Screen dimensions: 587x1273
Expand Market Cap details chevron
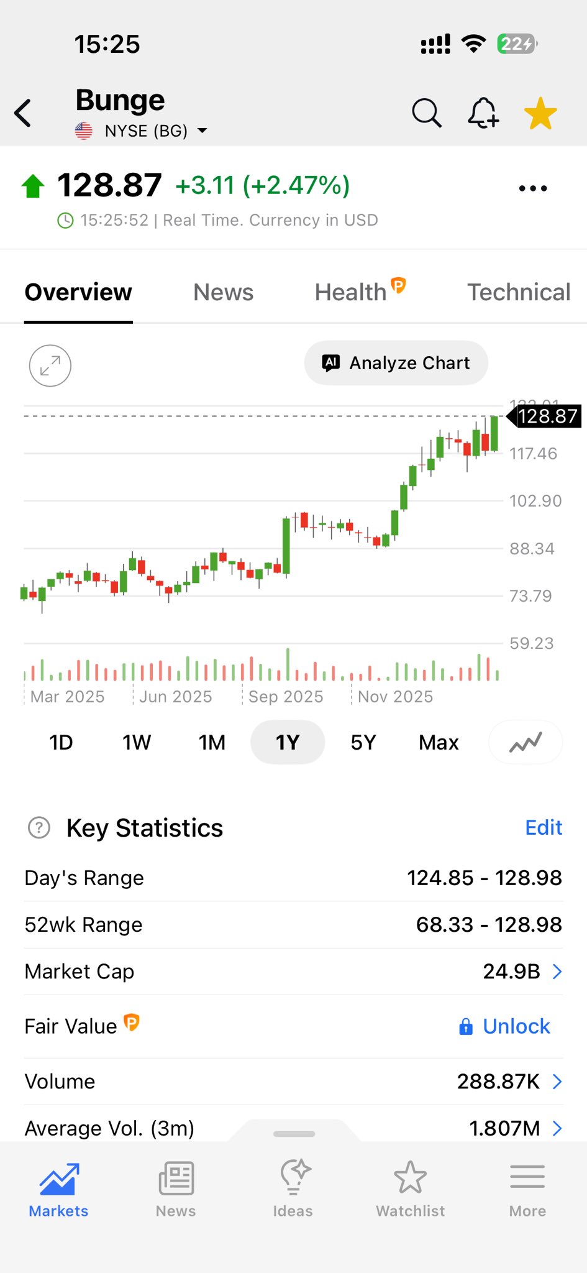pos(557,972)
